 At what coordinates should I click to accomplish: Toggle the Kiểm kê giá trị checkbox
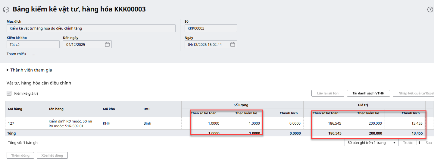coord(9,94)
